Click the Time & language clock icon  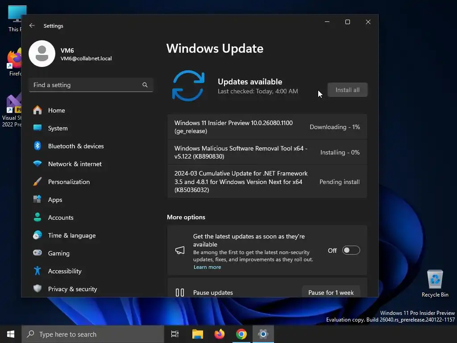coord(37,235)
